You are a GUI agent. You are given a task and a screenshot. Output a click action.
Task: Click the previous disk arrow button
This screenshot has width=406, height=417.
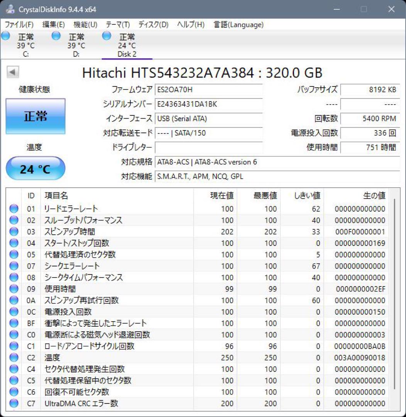coord(12,72)
